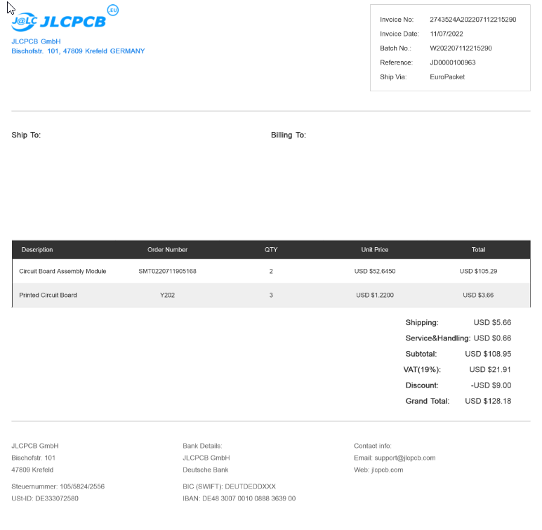Click the 'Service&Handling:' label
Viewport: 542px width, 530px height.
click(438, 338)
